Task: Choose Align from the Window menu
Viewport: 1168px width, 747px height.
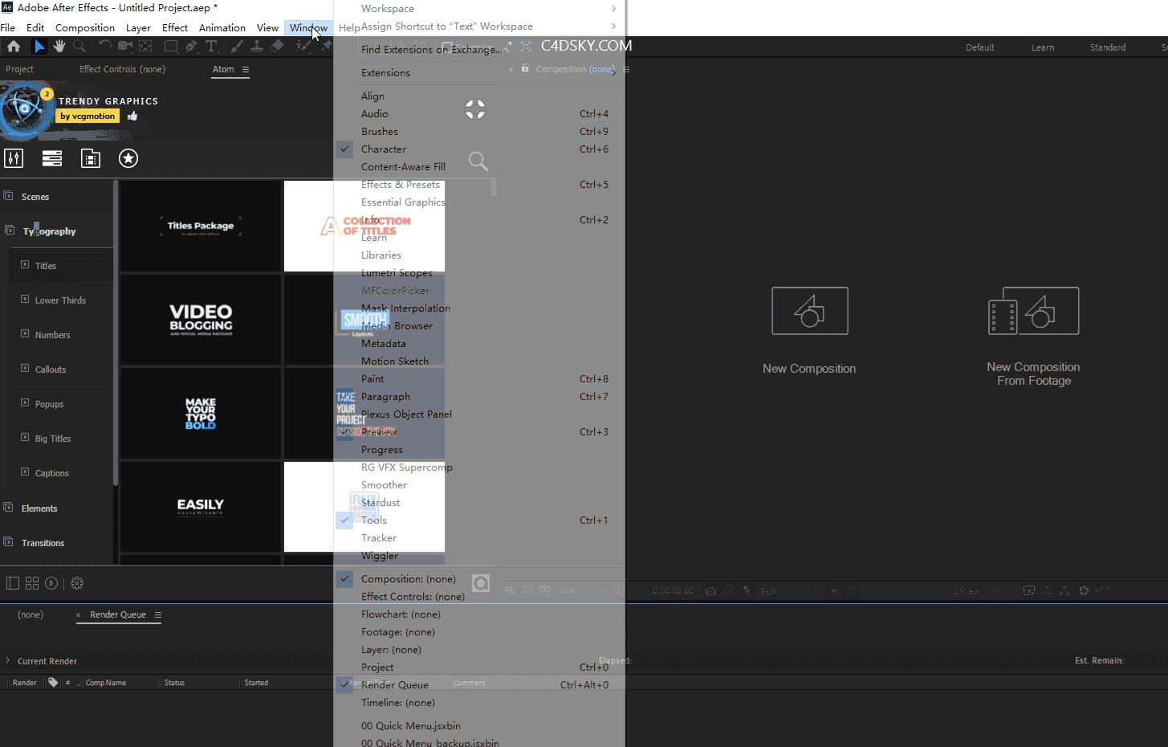Action: point(479,96)
